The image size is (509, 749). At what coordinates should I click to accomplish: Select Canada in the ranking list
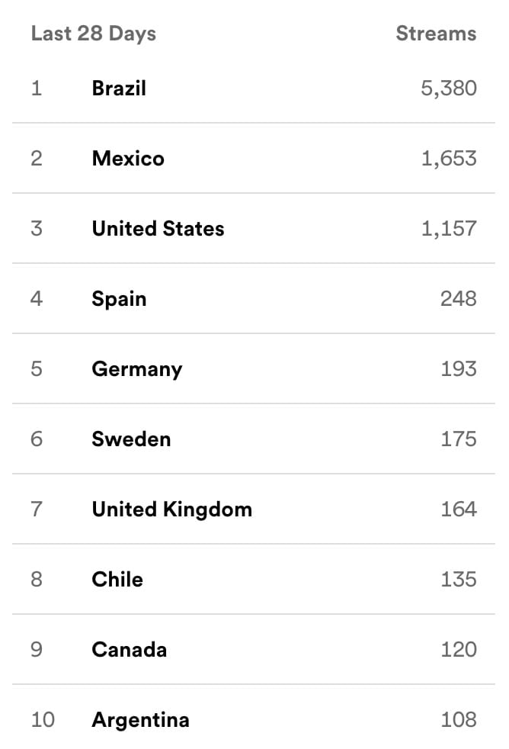129,650
